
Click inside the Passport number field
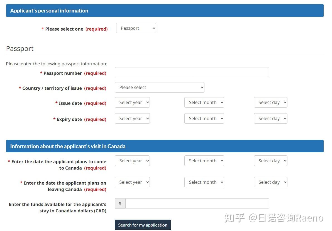tap(192, 72)
